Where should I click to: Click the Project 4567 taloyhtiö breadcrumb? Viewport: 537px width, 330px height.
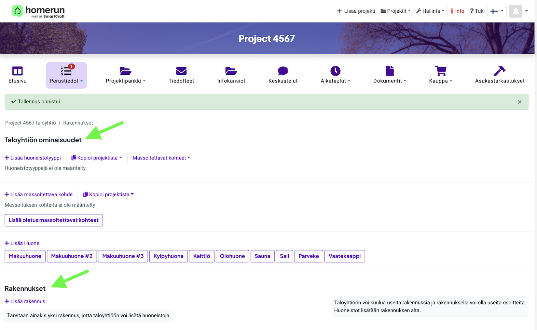[31, 123]
